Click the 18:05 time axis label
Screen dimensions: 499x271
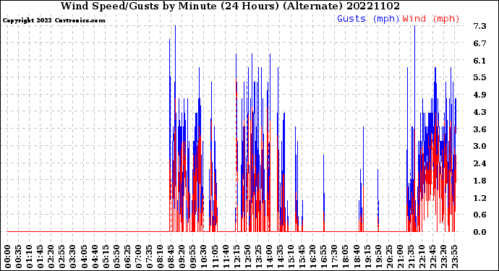pyautogui.click(x=345, y=257)
